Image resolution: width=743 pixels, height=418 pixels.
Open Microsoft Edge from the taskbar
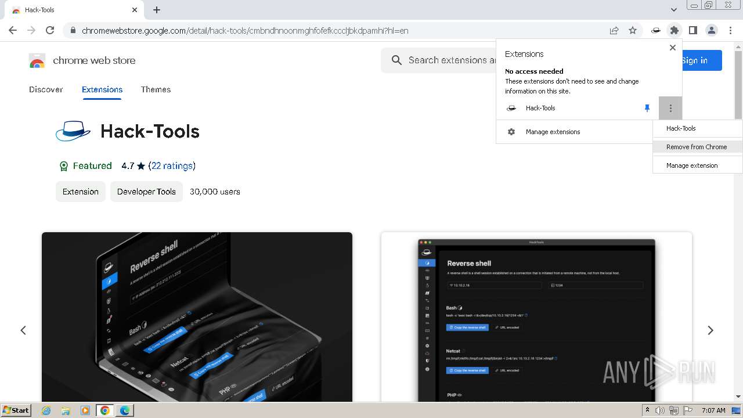point(125,410)
